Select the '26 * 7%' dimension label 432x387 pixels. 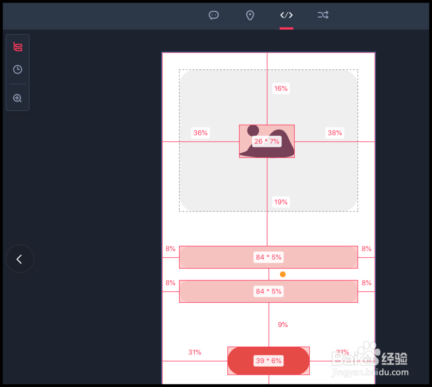point(267,141)
